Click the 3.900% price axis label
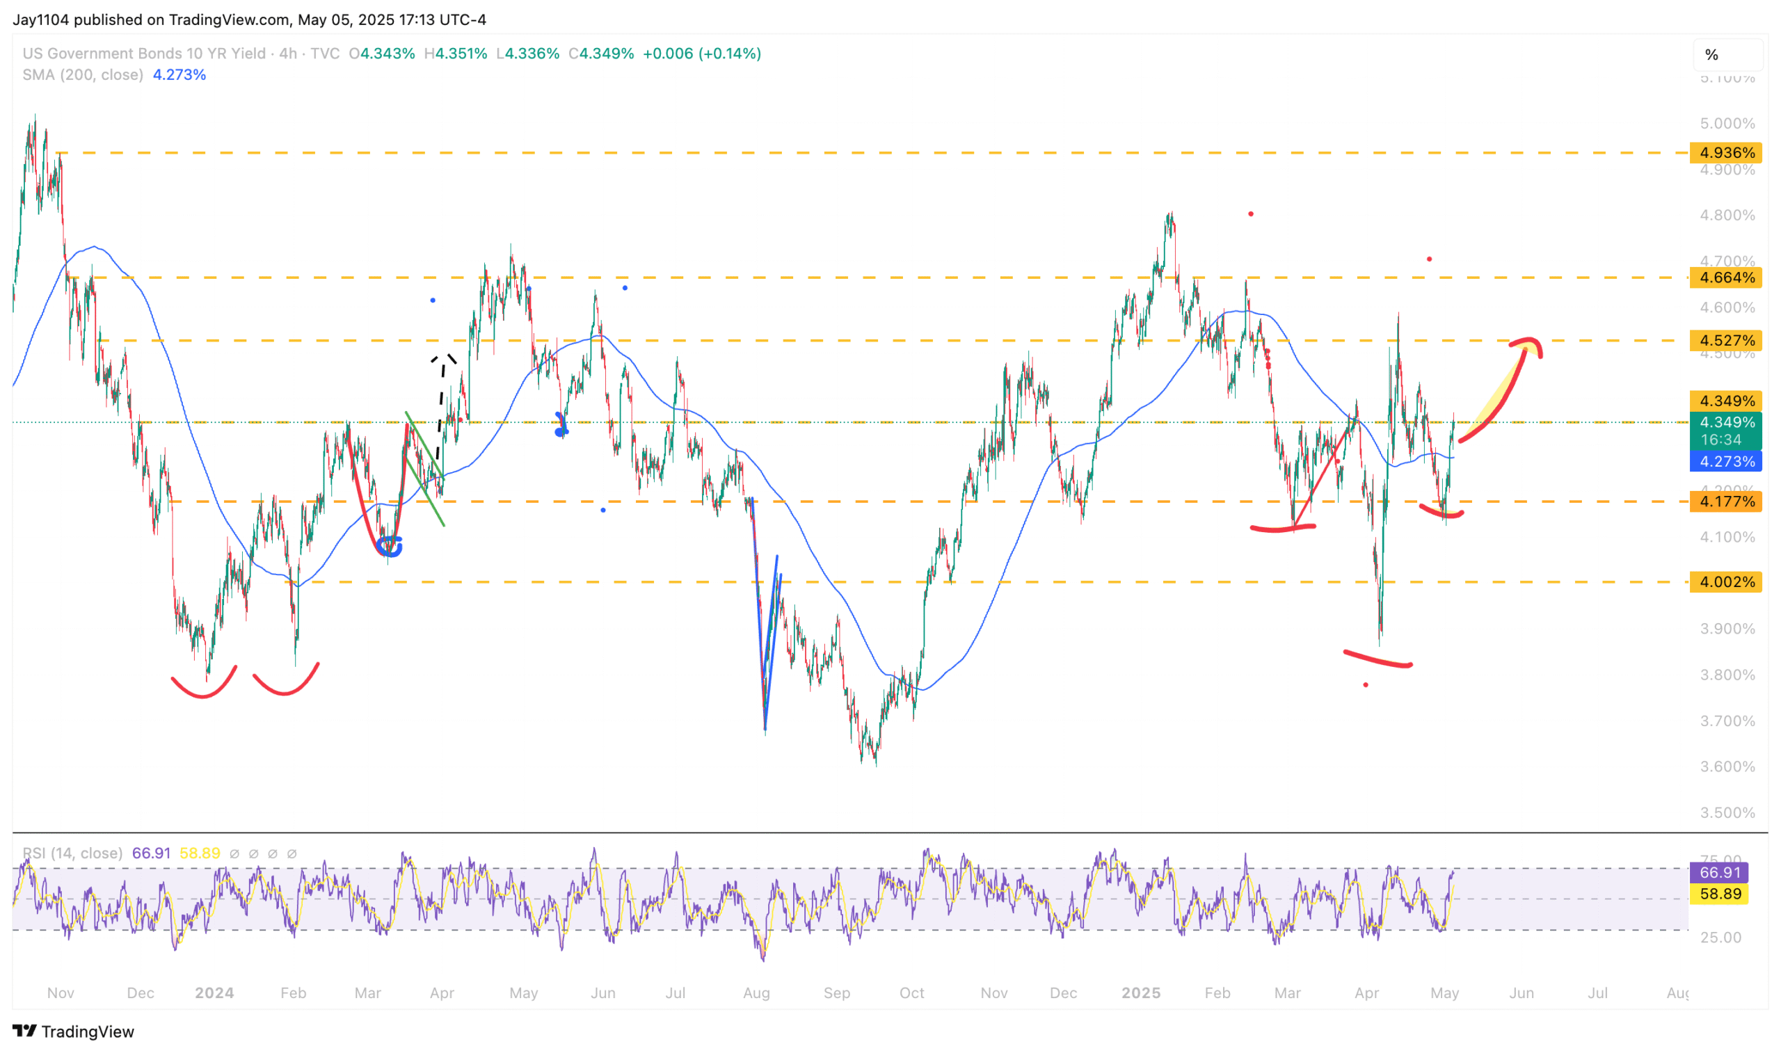 (x=1727, y=629)
